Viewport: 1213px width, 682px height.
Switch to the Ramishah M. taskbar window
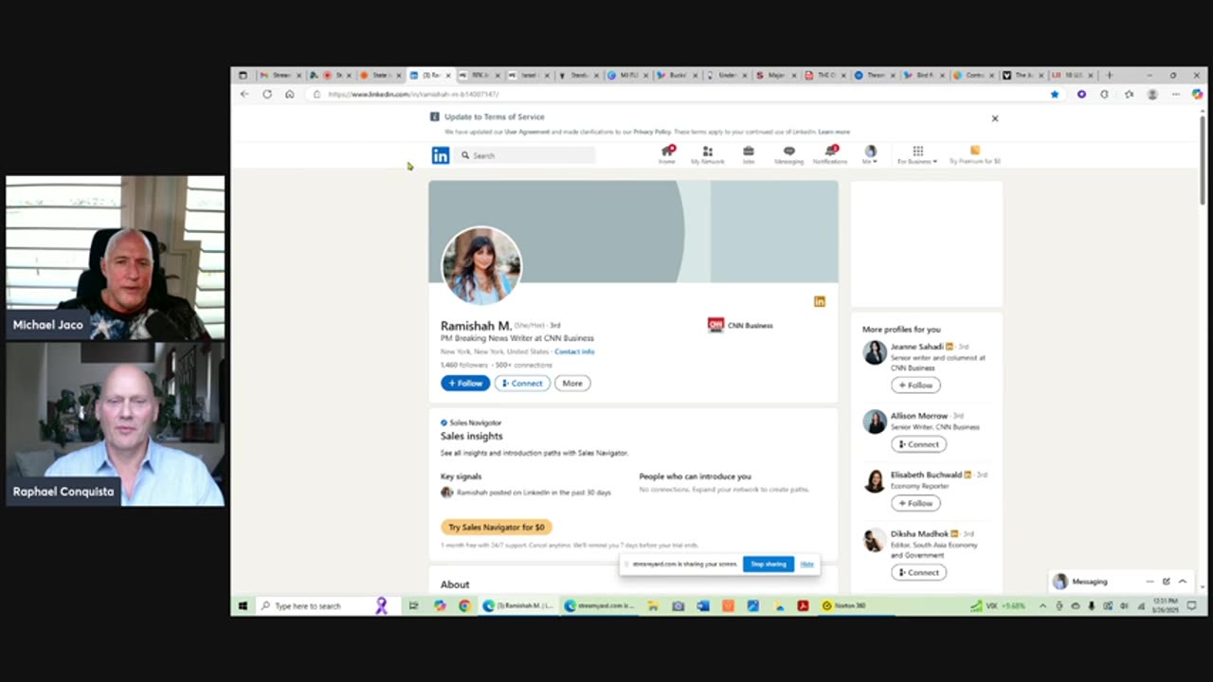point(518,605)
